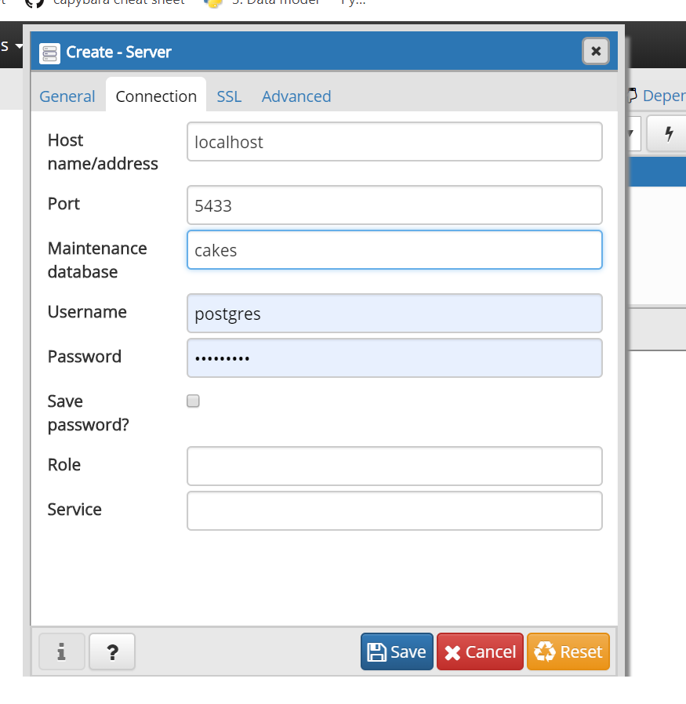Click the red Cancel button
686x704 pixels.
(480, 652)
